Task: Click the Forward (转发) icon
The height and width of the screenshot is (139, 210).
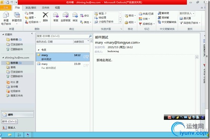Action: [75, 15]
